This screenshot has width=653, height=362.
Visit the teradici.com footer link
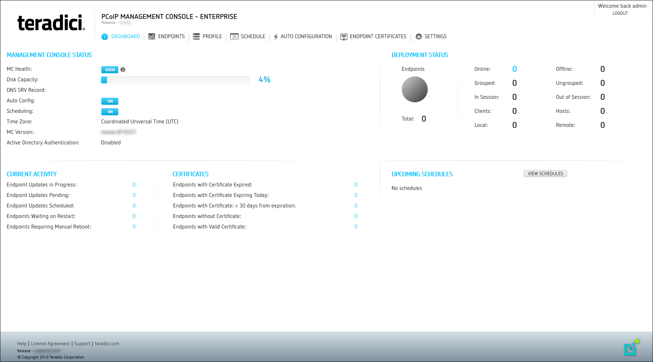tap(107, 344)
